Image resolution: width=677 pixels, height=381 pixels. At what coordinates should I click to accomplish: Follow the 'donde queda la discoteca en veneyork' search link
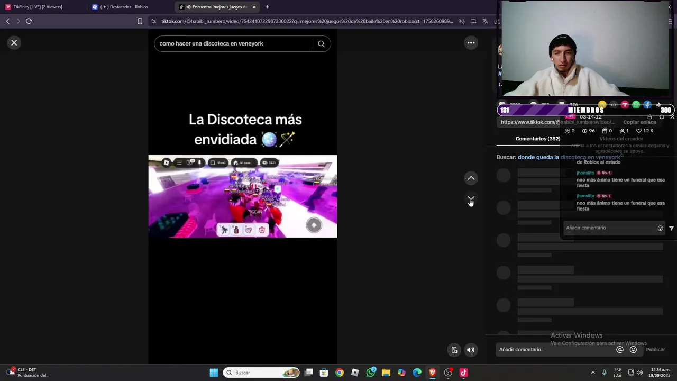tap(569, 157)
